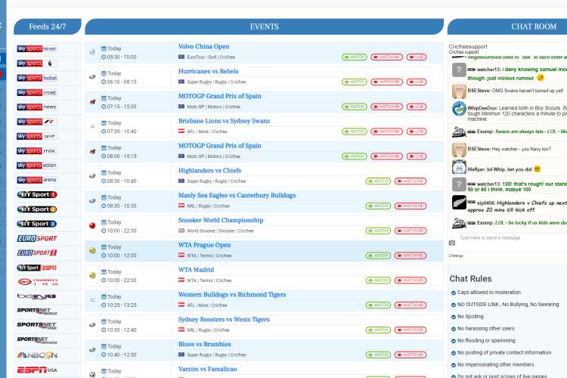Open the Sky Sports News feed
567x378 pixels.
pyautogui.click(x=37, y=107)
